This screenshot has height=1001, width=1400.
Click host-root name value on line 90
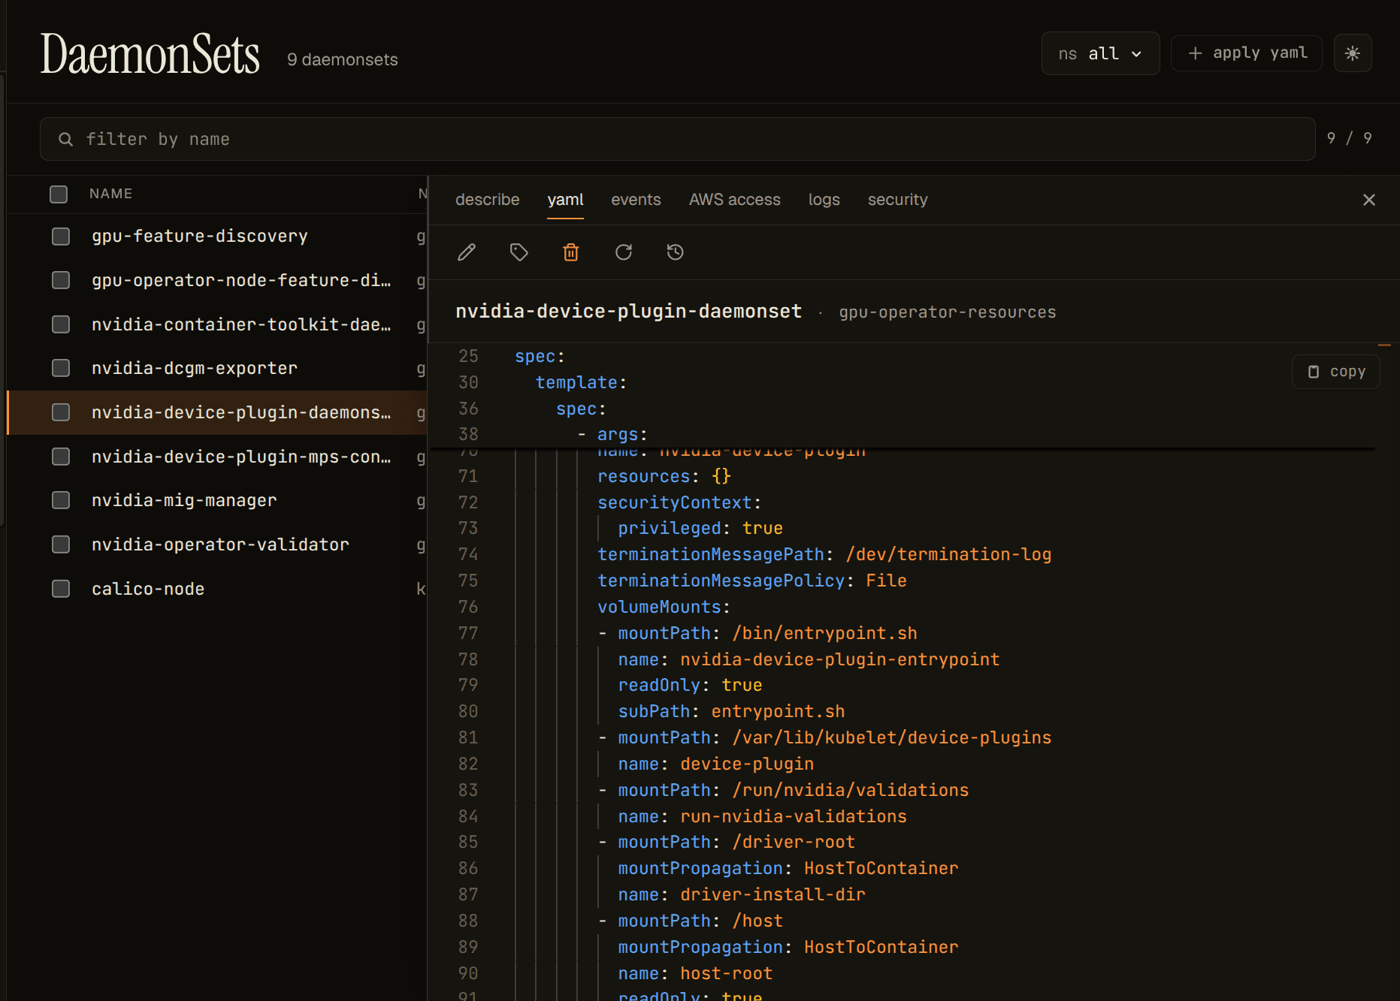(x=726, y=974)
